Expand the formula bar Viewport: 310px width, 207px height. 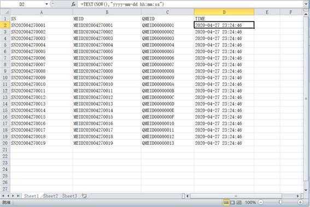tap(306, 4)
